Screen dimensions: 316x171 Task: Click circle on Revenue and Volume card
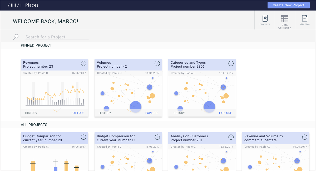(305, 137)
